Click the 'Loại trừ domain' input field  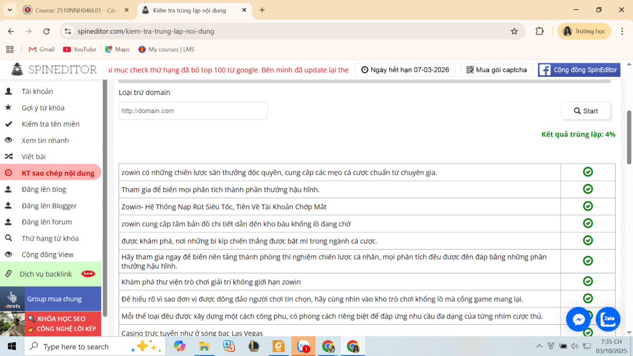193,111
